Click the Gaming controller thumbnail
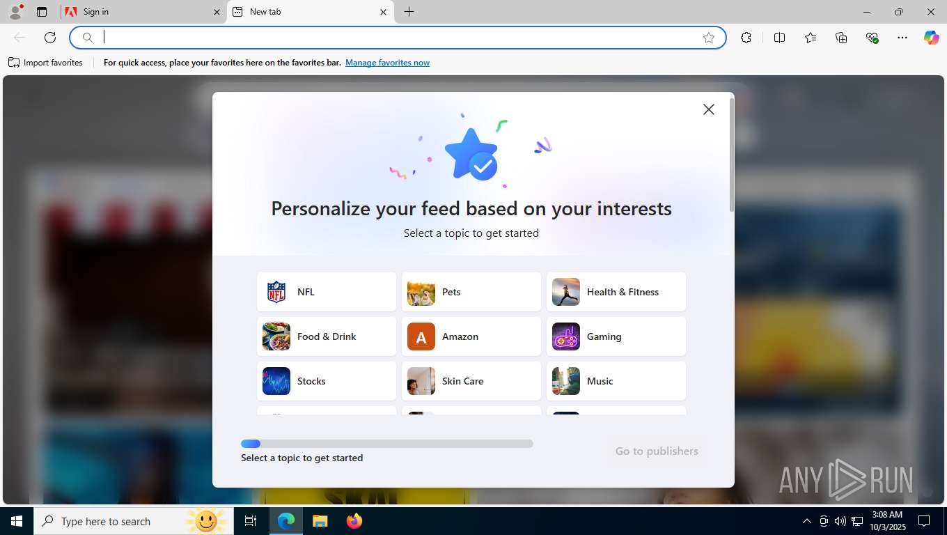This screenshot has width=947, height=535. click(x=566, y=336)
